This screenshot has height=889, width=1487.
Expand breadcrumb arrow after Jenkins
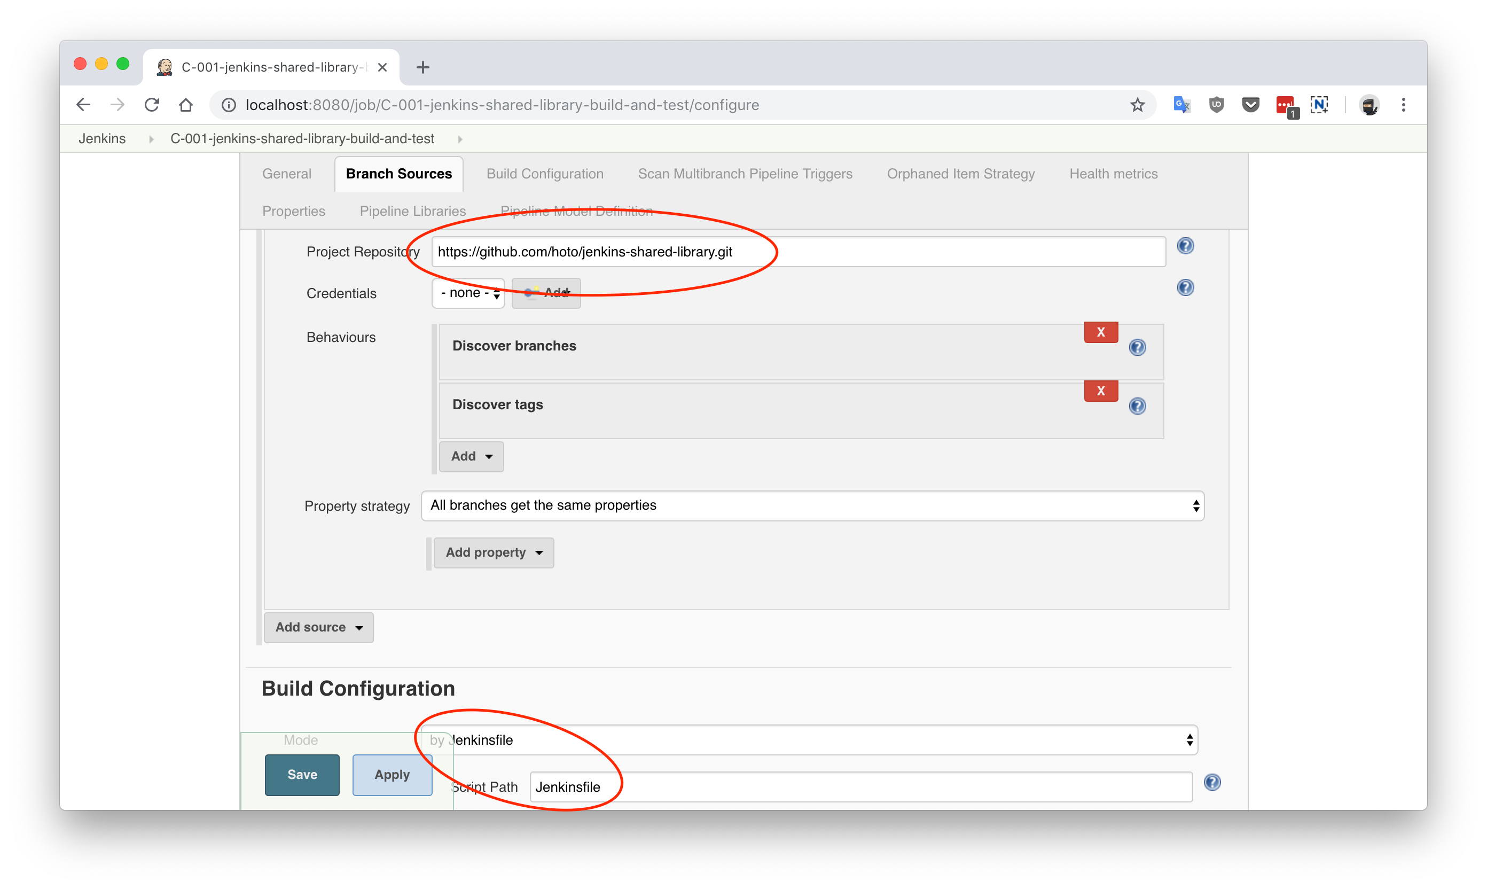pyautogui.click(x=151, y=139)
